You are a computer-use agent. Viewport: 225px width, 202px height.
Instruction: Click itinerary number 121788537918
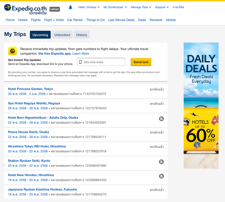(96, 151)
